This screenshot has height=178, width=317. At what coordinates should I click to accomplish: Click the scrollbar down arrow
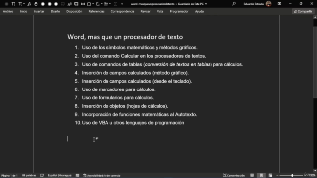click(315, 171)
